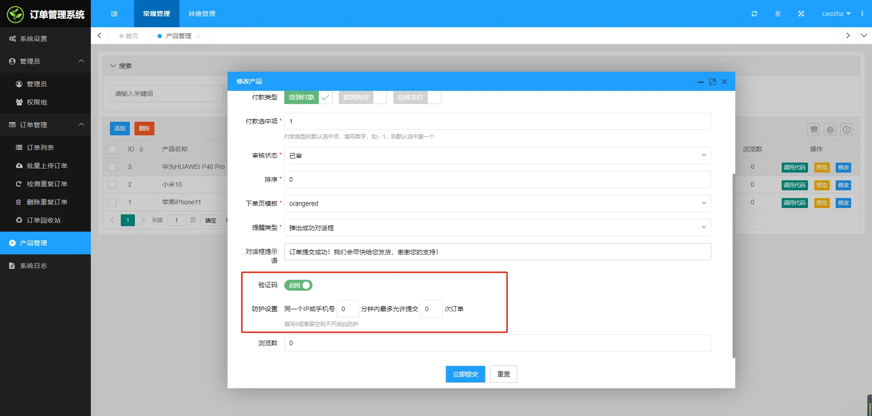872x416 pixels.
Task: Click the fullscreen icon in the top bar
Action: 801,14
